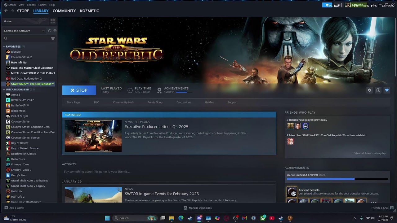Open Games and Software filter dropdown
The height and width of the screenshot is (223, 397).
pyautogui.click(x=24, y=31)
